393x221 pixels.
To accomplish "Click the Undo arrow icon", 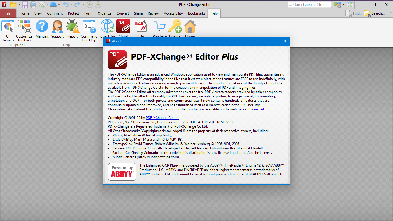I will click(66, 4).
